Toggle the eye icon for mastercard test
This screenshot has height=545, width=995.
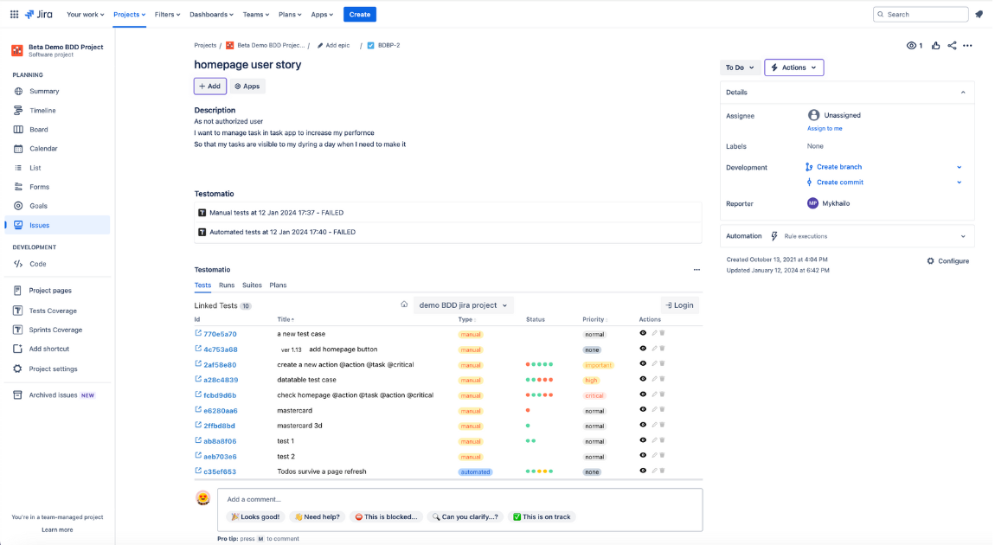coord(641,410)
